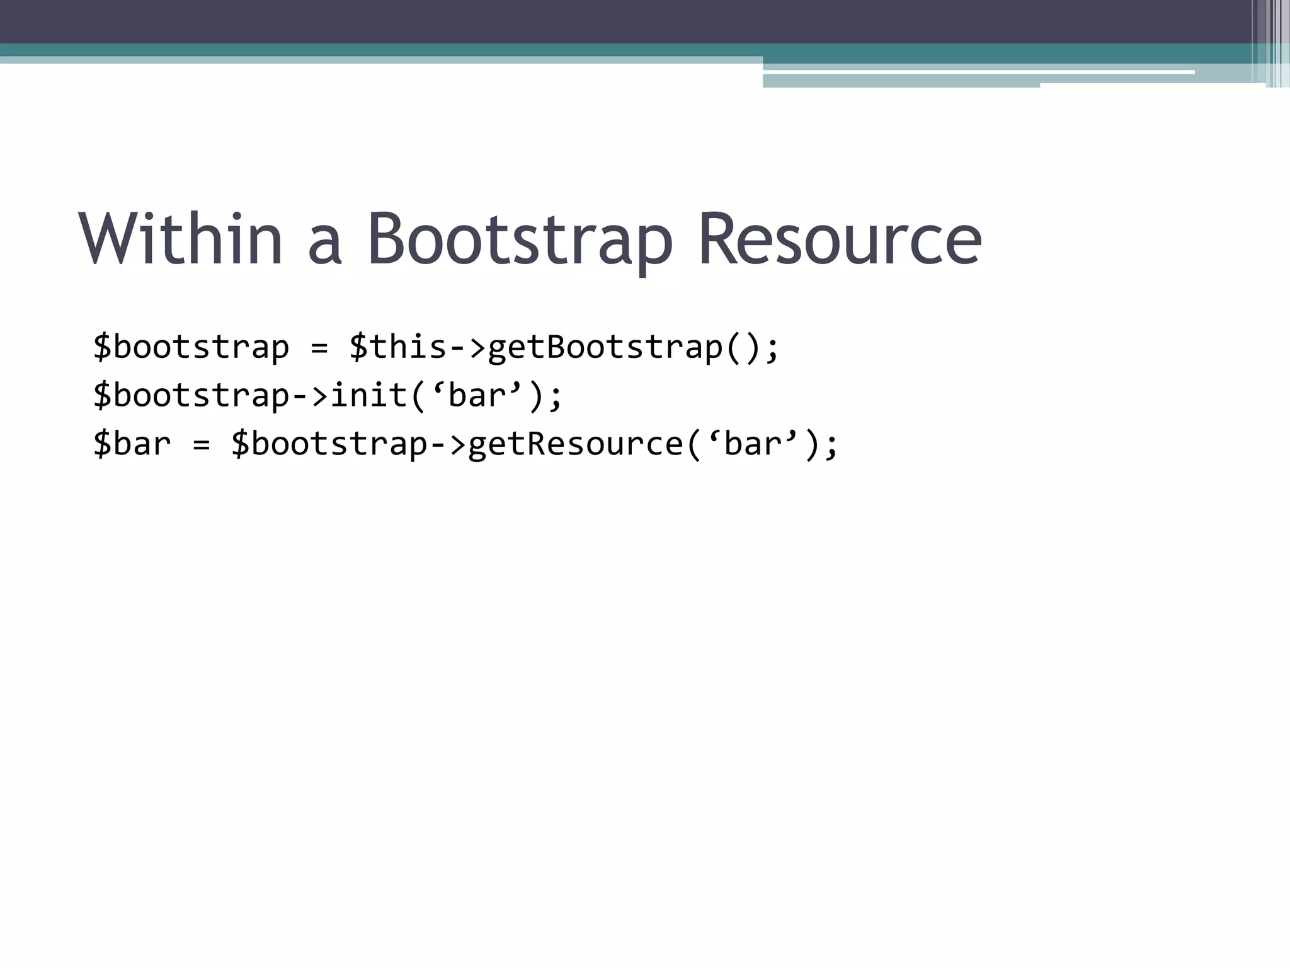Click the slide title 'Within a Bootstrap Resource'
1290x968 pixels.
coord(529,239)
